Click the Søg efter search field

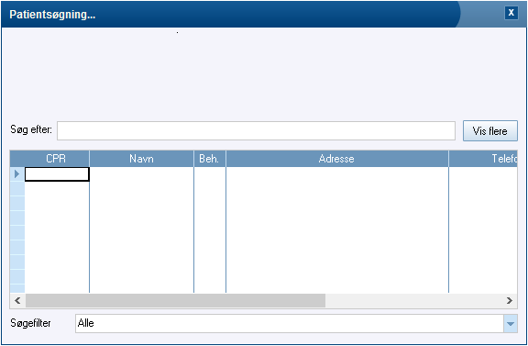click(x=256, y=131)
